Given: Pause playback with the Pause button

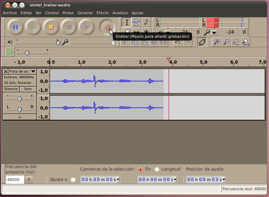Looking at the screenshot, I should click(16, 27).
